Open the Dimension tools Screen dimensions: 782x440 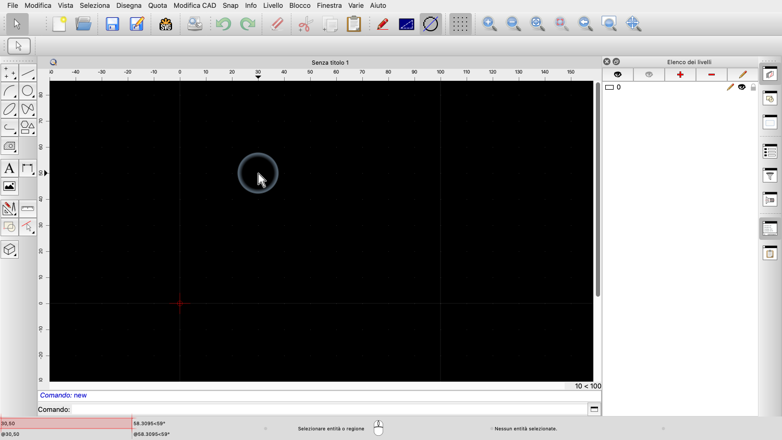(x=28, y=168)
